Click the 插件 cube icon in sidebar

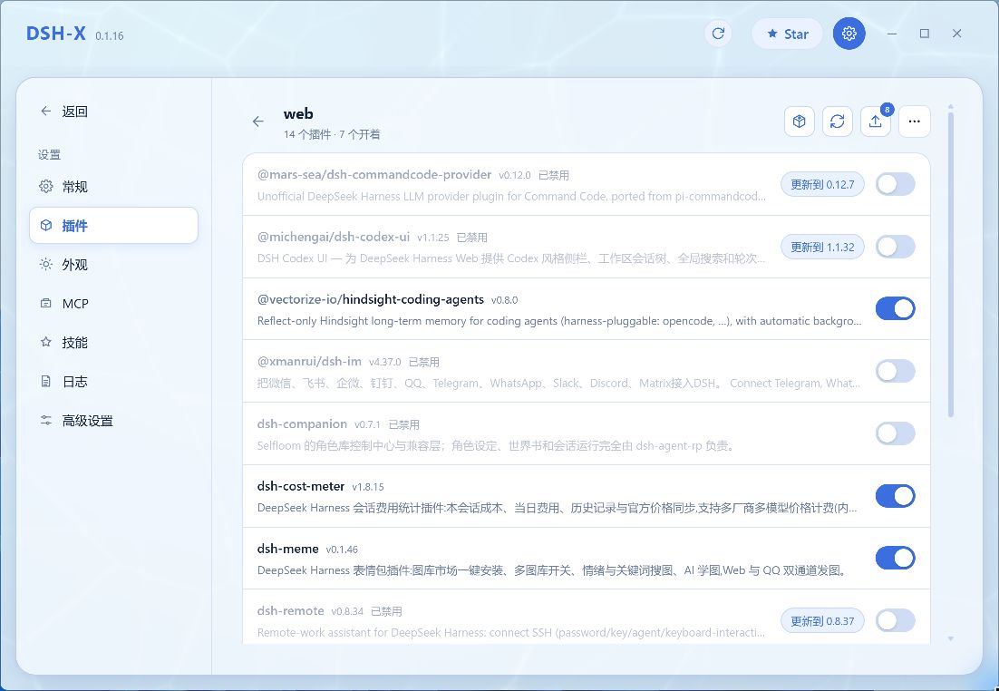click(46, 225)
